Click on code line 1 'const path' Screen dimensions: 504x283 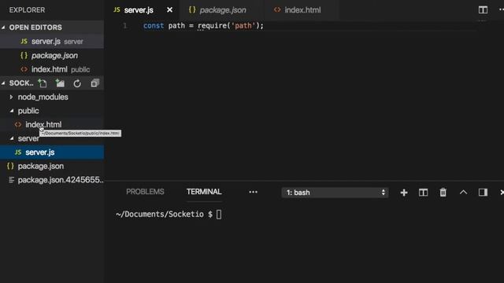tap(203, 26)
